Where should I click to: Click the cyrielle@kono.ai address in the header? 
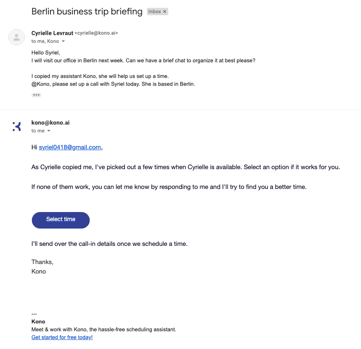[96, 33]
